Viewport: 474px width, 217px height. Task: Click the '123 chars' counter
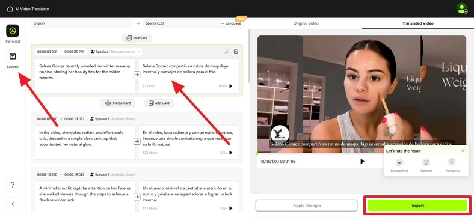150,153
